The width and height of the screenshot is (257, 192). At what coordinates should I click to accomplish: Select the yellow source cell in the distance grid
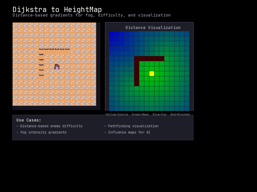point(152,74)
